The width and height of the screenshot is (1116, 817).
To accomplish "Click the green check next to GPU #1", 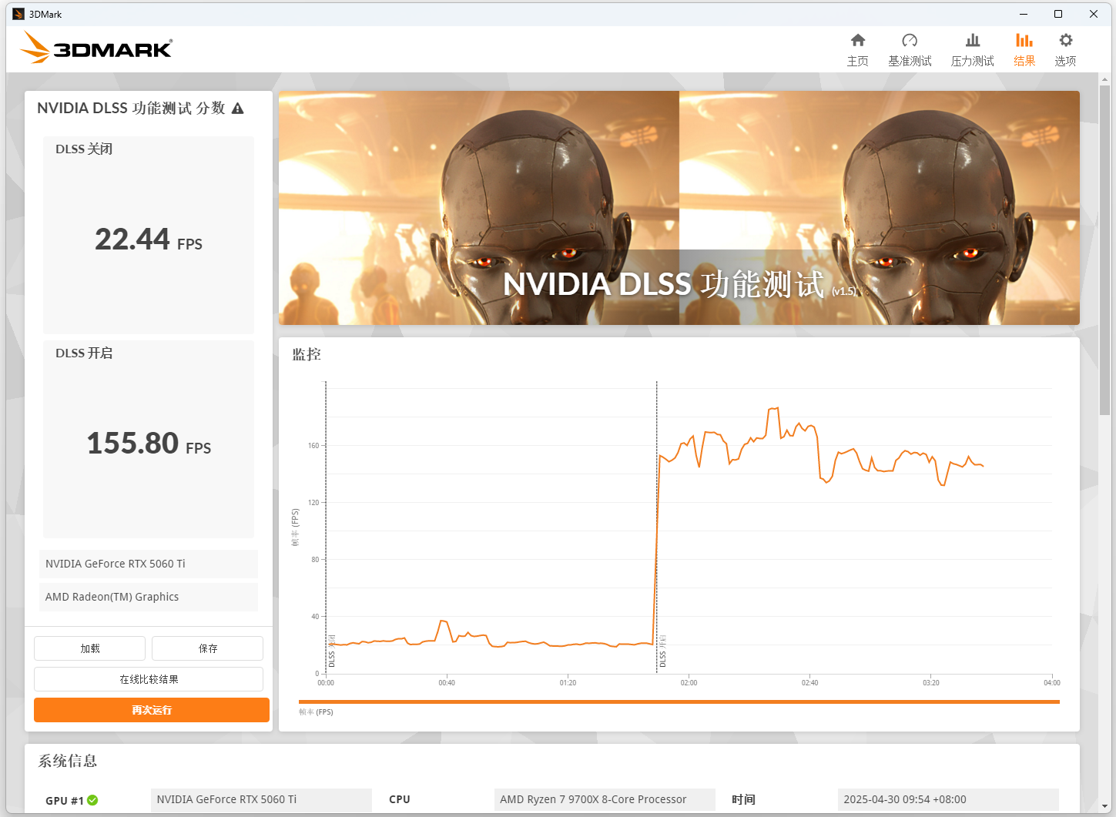I will point(92,800).
